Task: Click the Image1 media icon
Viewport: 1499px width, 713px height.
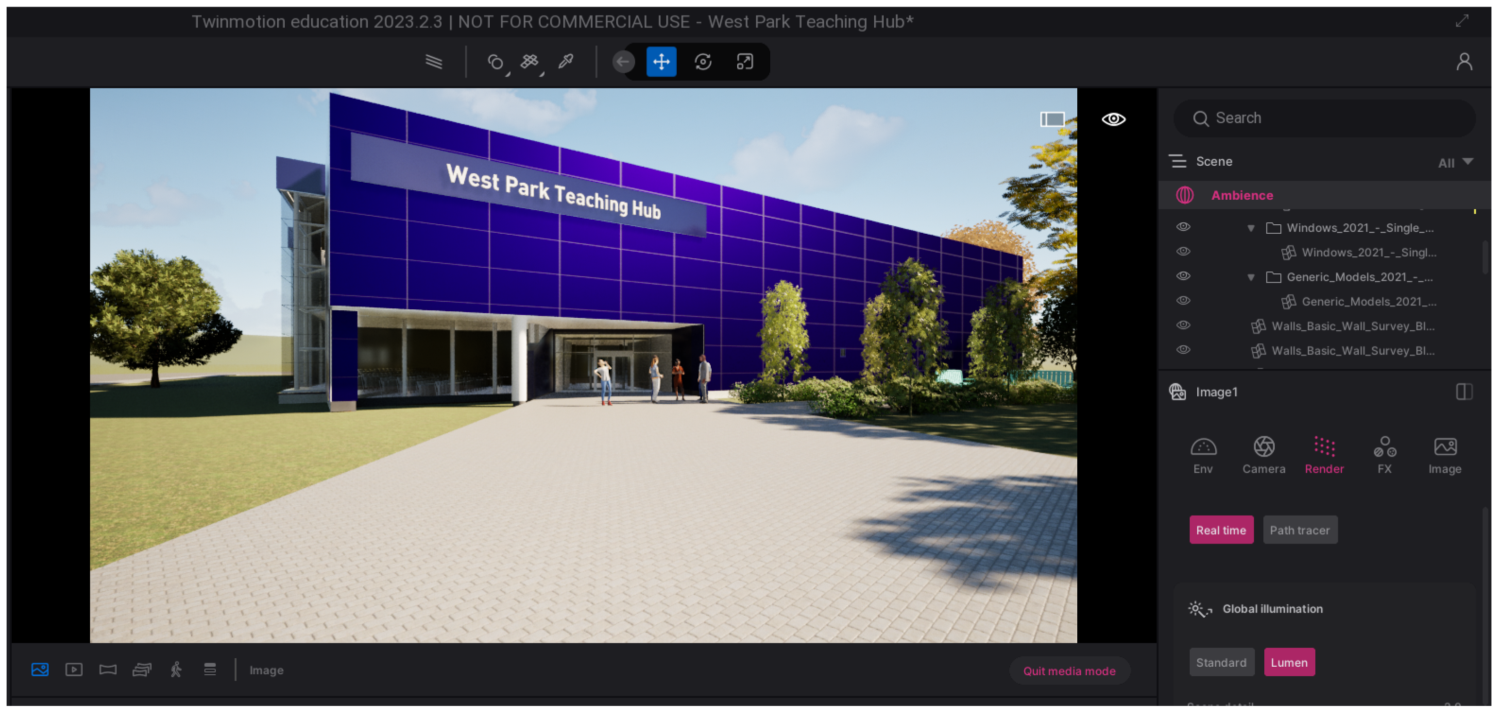Action: [x=1177, y=392]
